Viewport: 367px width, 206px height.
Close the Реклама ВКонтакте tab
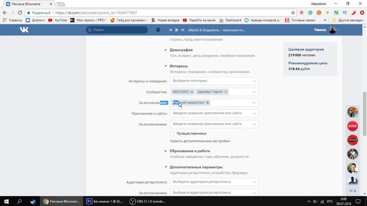coord(51,4)
